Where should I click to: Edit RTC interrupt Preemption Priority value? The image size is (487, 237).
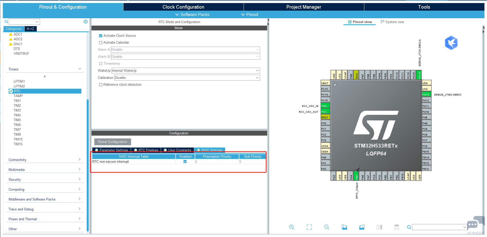217,161
